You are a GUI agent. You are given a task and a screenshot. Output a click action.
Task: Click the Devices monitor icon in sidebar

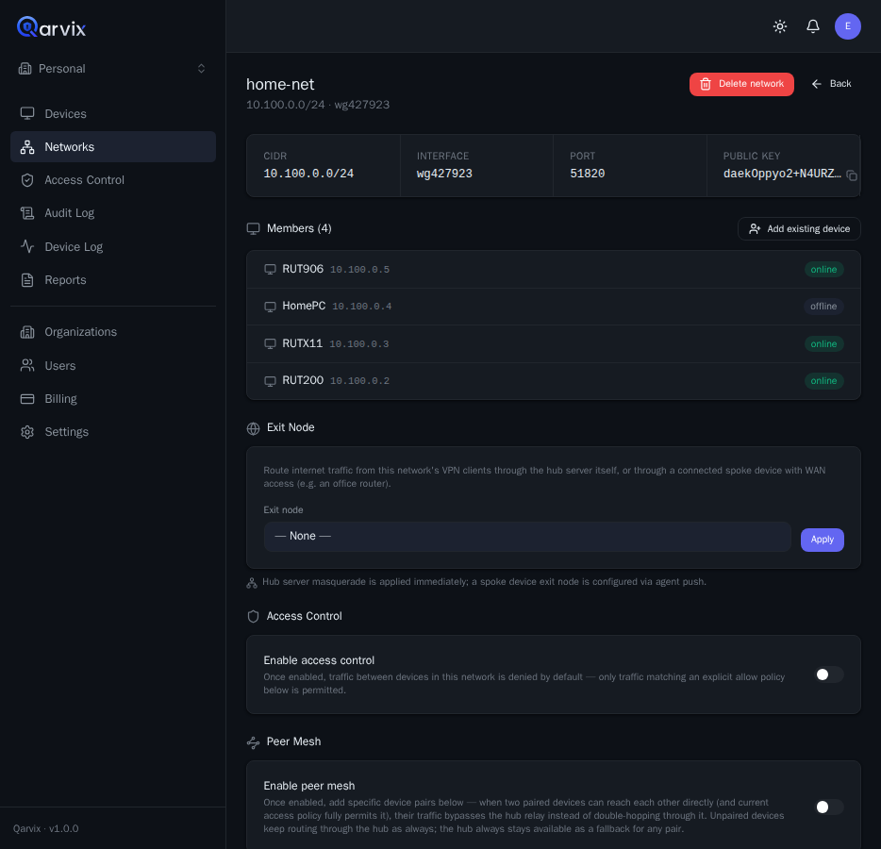[x=27, y=113]
